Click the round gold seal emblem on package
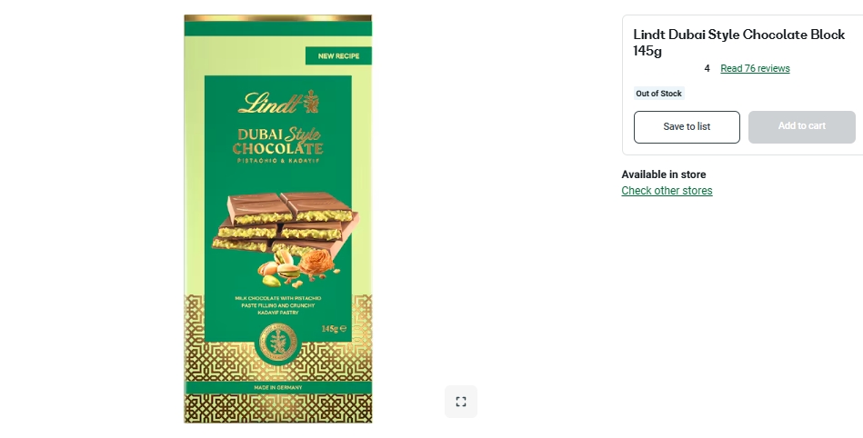 pyautogui.click(x=278, y=343)
